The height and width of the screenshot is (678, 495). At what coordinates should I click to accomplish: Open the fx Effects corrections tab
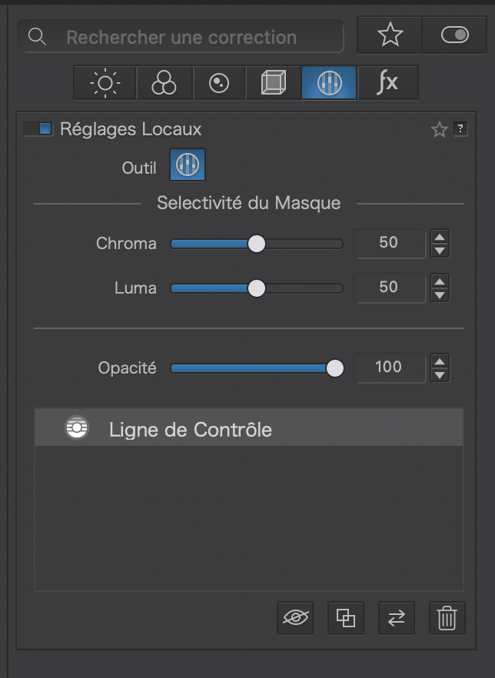point(388,83)
